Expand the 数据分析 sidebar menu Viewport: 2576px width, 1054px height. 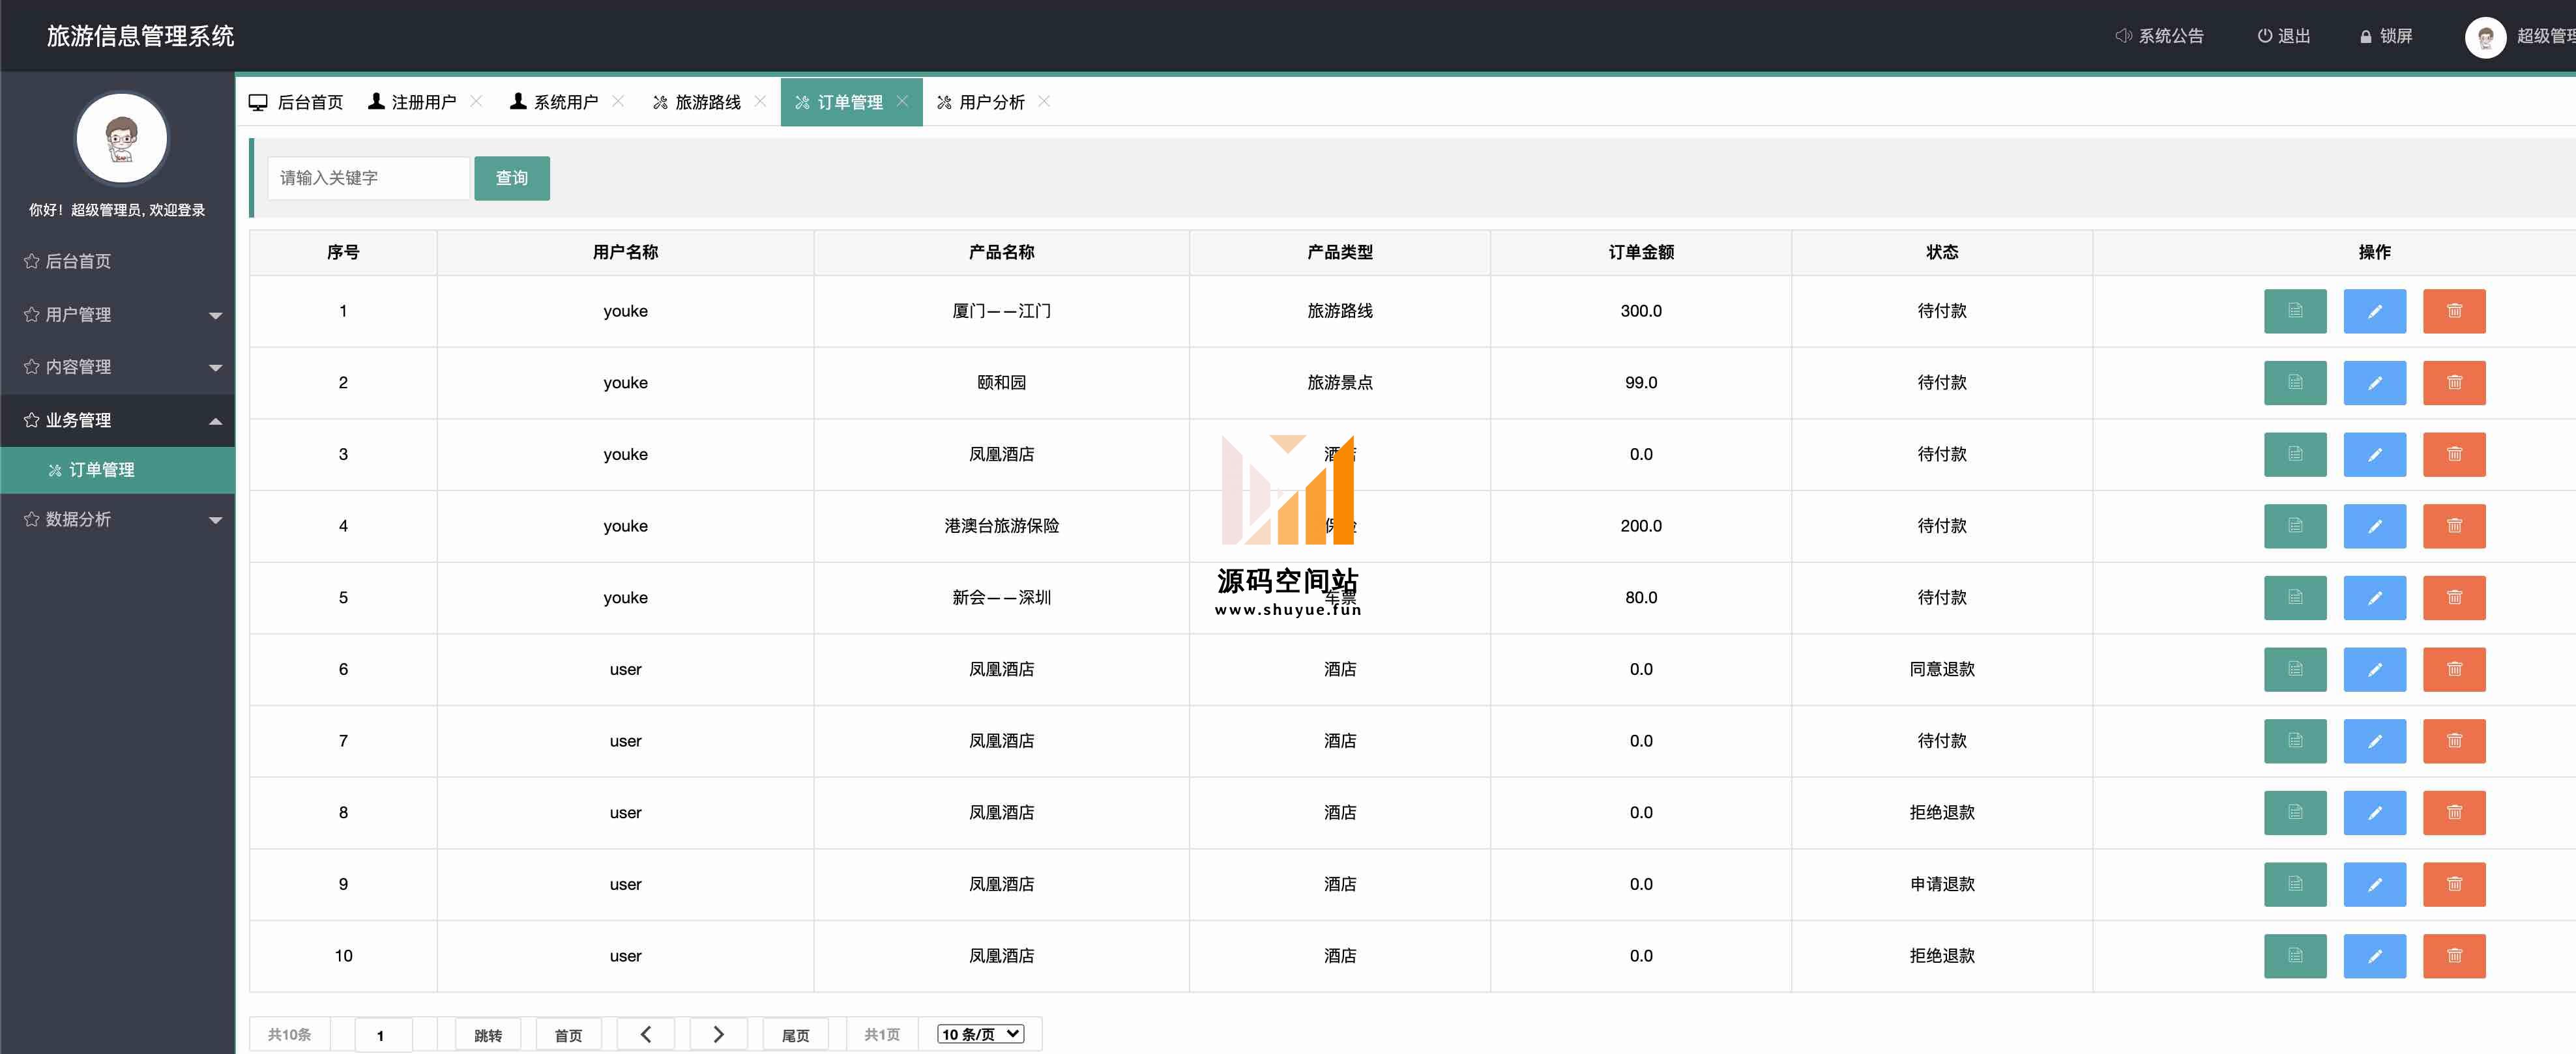(118, 519)
